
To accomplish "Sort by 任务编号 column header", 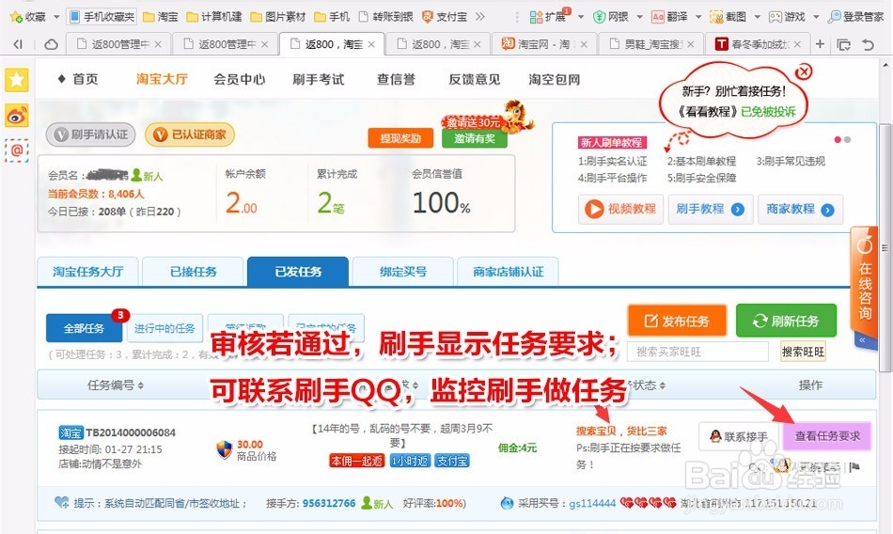I will [x=115, y=385].
